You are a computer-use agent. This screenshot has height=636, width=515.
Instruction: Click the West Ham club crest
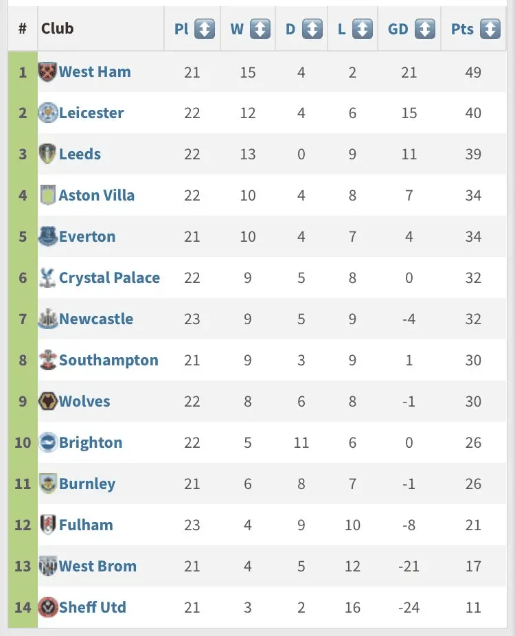[48, 72]
